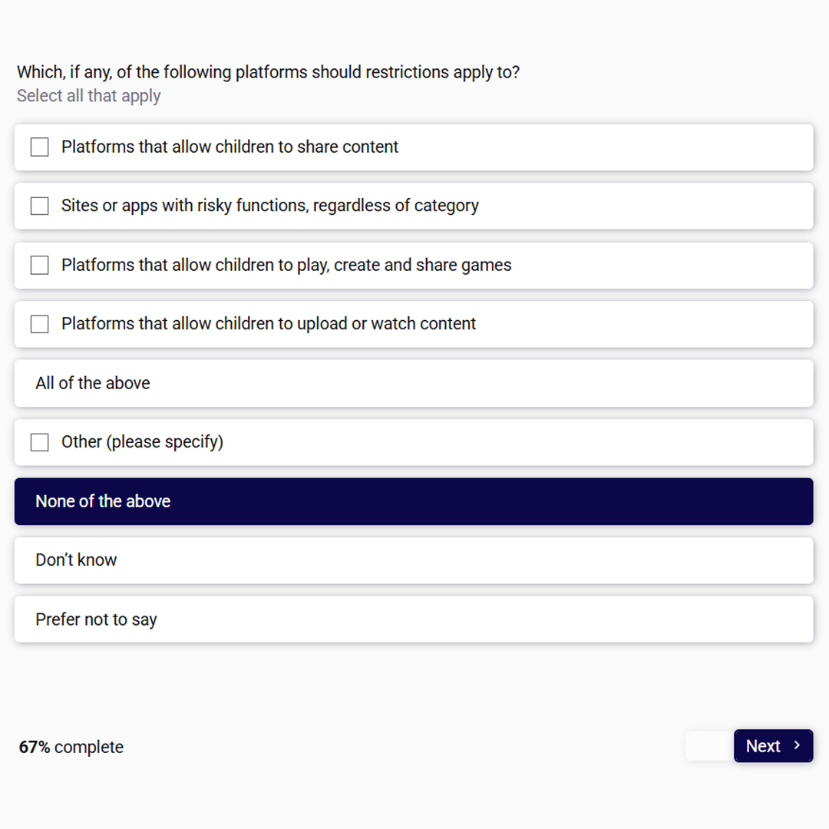Click the chevron arrow icon inside Next
The width and height of the screenshot is (829, 829).
[x=797, y=745]
